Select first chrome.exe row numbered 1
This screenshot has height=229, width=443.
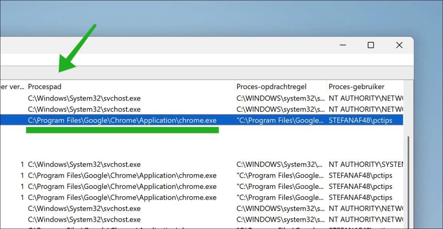[x=202, y=175]
